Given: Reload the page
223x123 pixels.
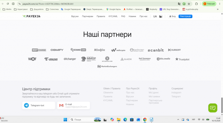Looking at the screenshot, I should (8, 4).
